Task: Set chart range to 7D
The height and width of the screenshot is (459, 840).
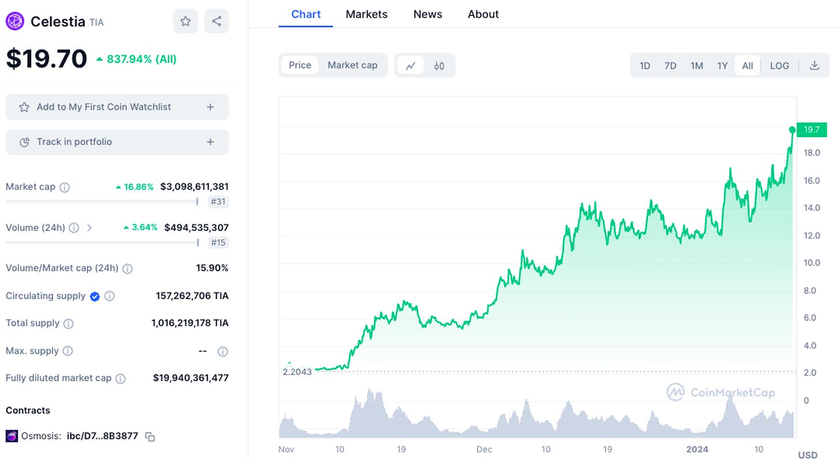Action: pyautogui.click(x=670, y=66)
